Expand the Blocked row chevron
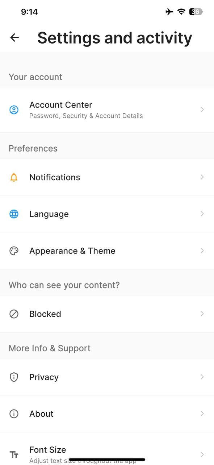This screenshot has height=465, width=214. tap(202, 314)
